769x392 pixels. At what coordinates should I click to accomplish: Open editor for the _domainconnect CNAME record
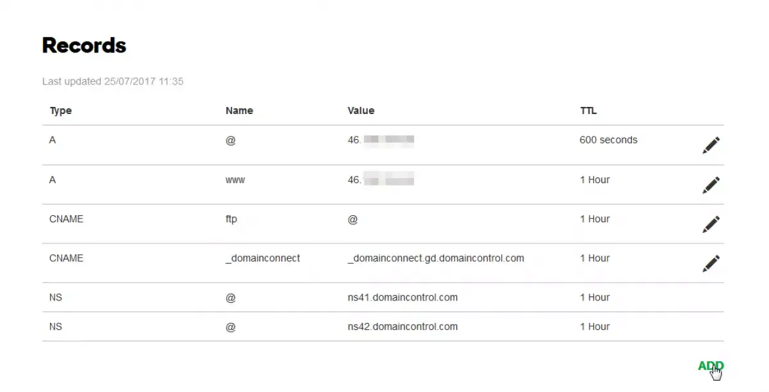711,263
